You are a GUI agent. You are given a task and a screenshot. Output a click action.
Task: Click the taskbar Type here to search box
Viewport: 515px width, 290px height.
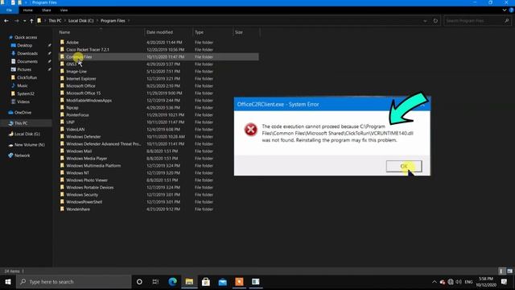73,282
